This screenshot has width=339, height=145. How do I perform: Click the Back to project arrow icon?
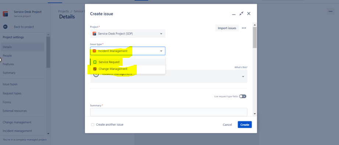point(6,27)
